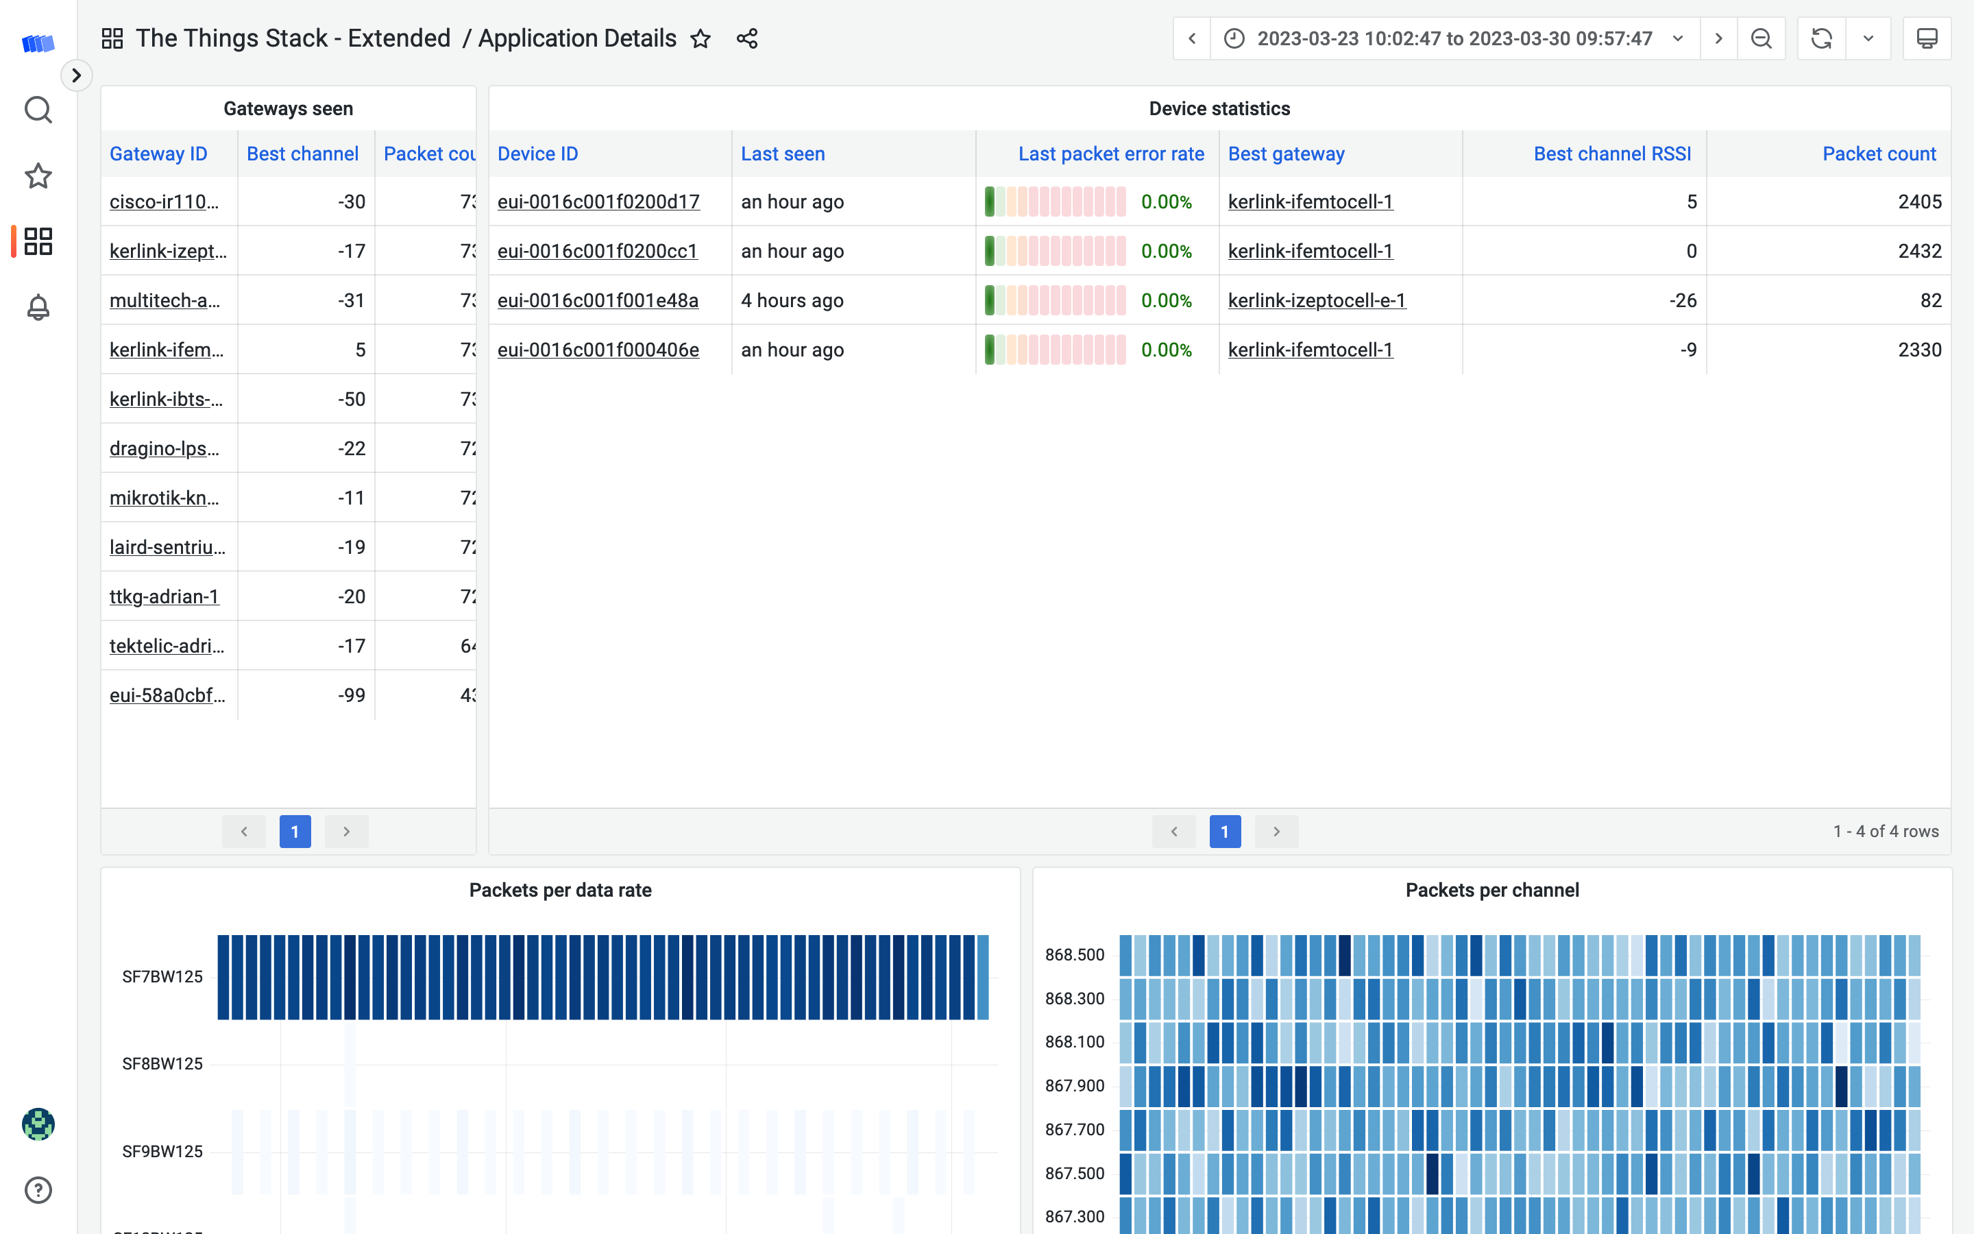1974x1234 pixels.
Task: Open the user avatar profile
Action: [38, 1124]
